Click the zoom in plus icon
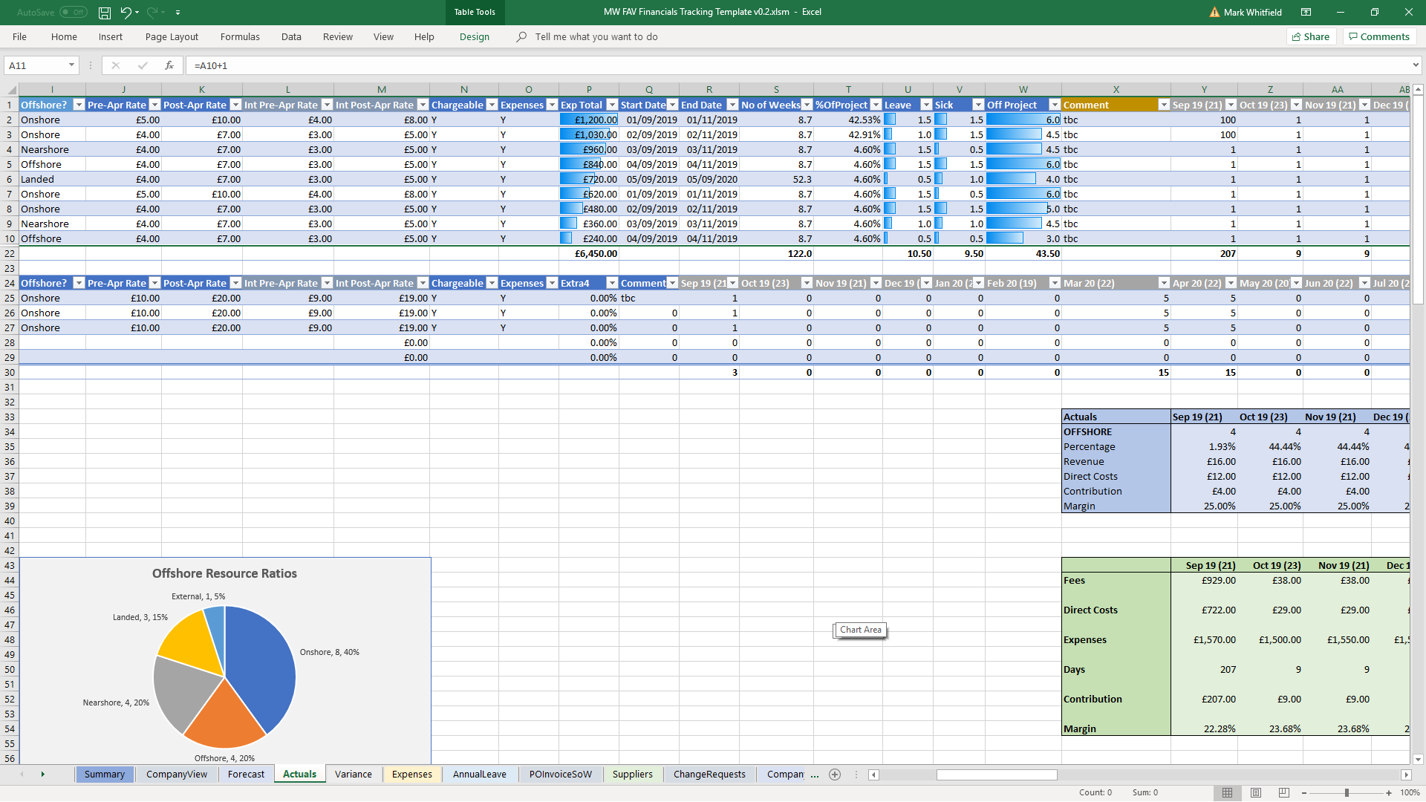 coord(1389,793)
